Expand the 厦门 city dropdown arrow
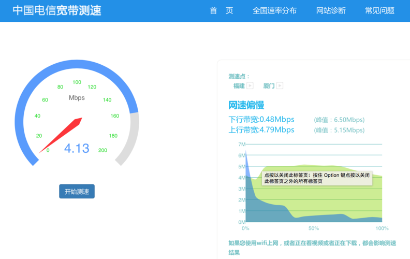This screenshot has width=410, height=259. [x=280, y=85]
